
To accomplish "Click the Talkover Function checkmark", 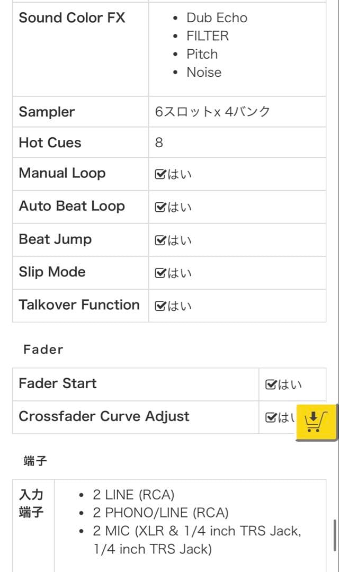I will coord(160,306).
